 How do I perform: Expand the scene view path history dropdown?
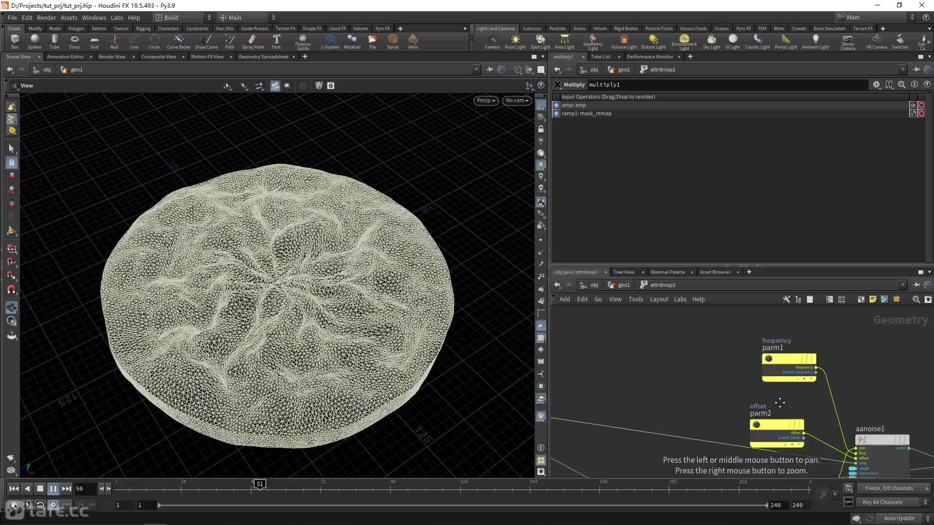pyautogui.click(x=476, y=70)
